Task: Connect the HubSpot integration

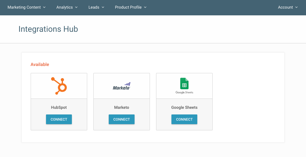Action: (x=59, y=119)
